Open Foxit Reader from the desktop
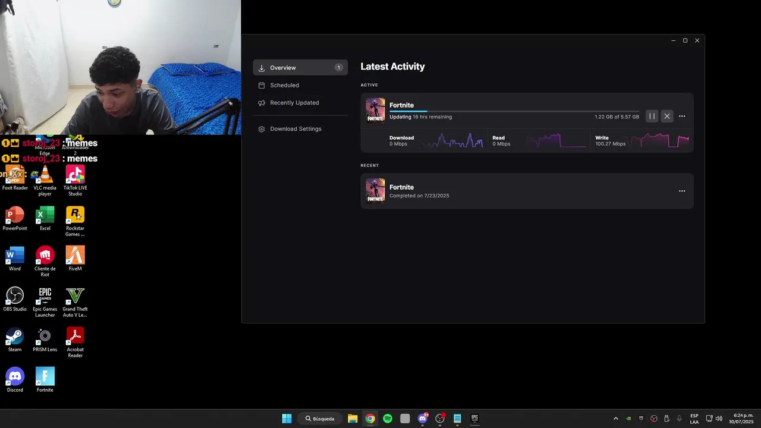 point(15,178)
